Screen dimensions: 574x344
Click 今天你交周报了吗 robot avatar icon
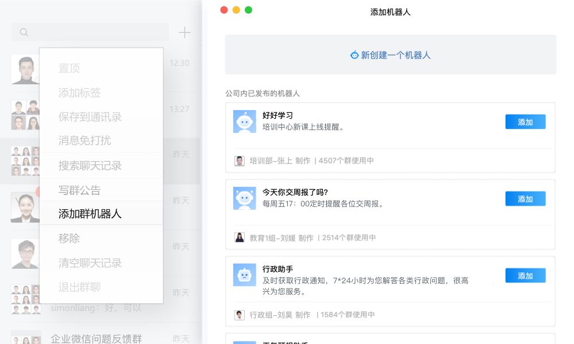[244, 198]
